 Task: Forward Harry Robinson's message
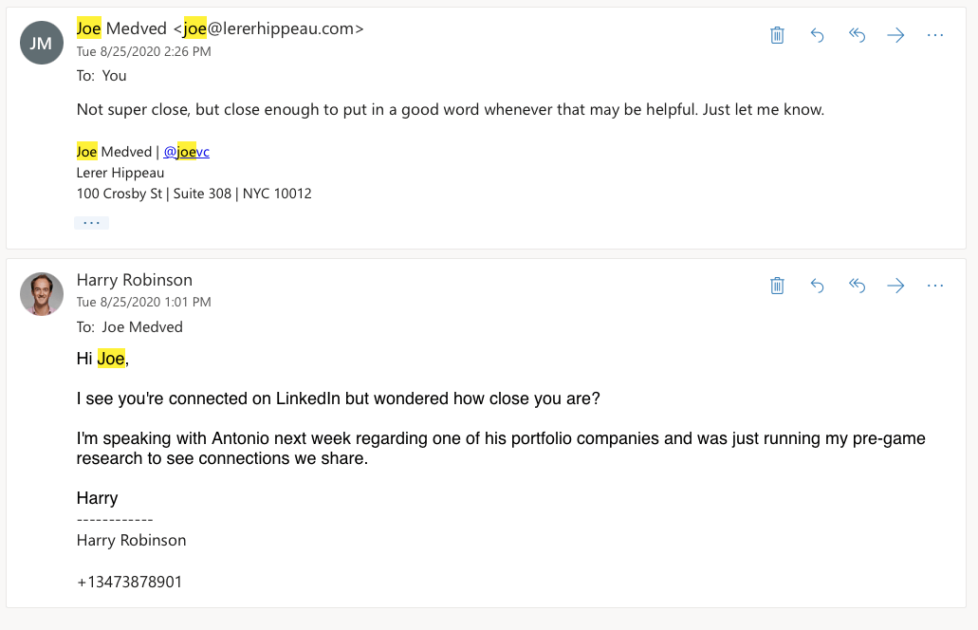[895, 286]
